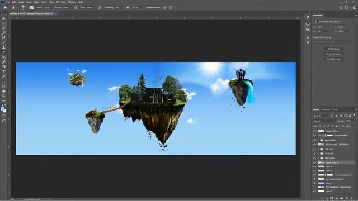Viewport: 358px width, 201px height.
Task: Check the Erase to History option
Action: pos(145,8)
